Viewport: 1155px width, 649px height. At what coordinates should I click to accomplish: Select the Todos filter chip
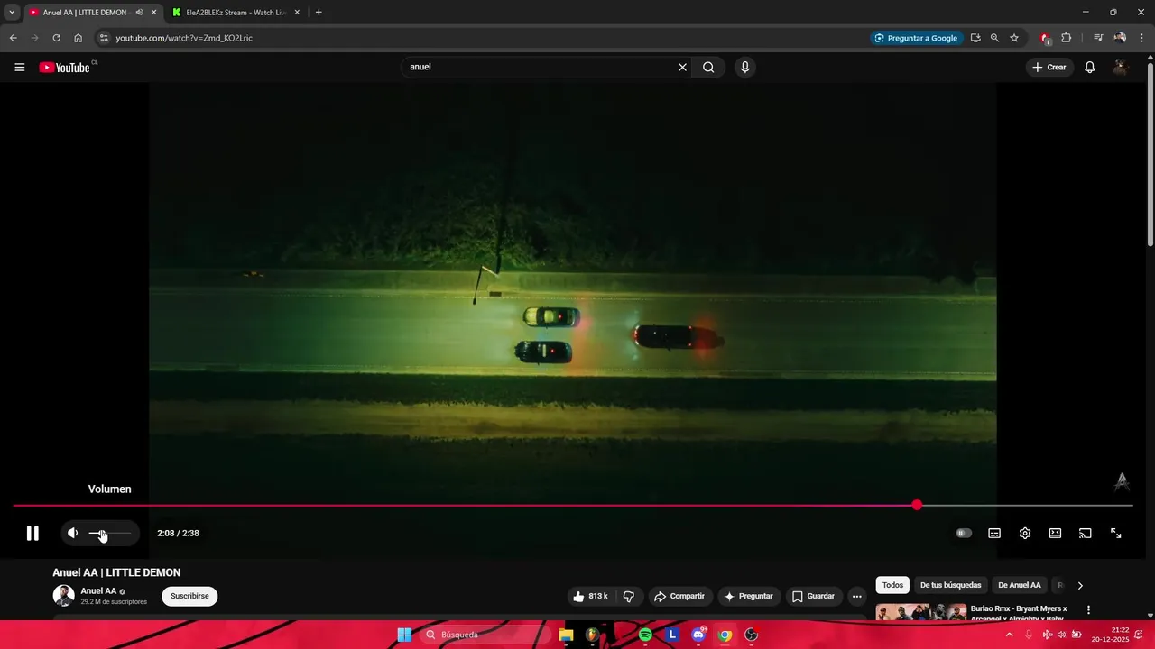(x=892, y=585)
